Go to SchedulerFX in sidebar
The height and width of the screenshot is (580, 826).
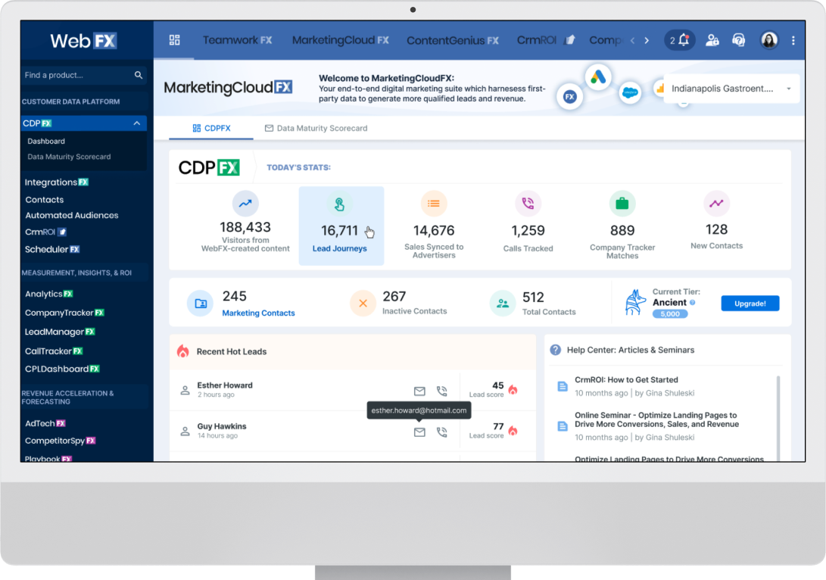pyautogui.click(x=52, y=249)
